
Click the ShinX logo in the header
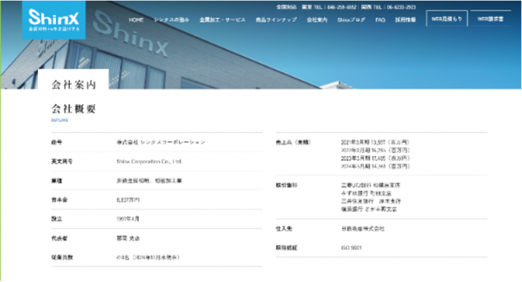pyautogui.click(x=54, y=20)
